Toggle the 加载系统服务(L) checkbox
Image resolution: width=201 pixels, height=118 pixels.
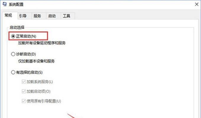coord(24,82)
